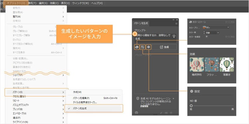Expand the 遠近(P) submenu

tap(36, 118)
